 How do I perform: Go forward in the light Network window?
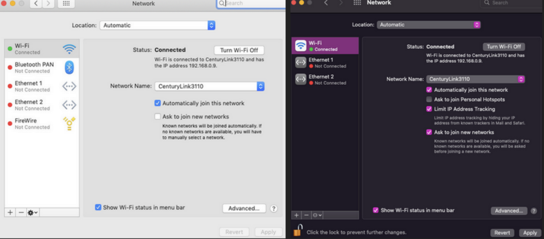(x=48, y=4)
